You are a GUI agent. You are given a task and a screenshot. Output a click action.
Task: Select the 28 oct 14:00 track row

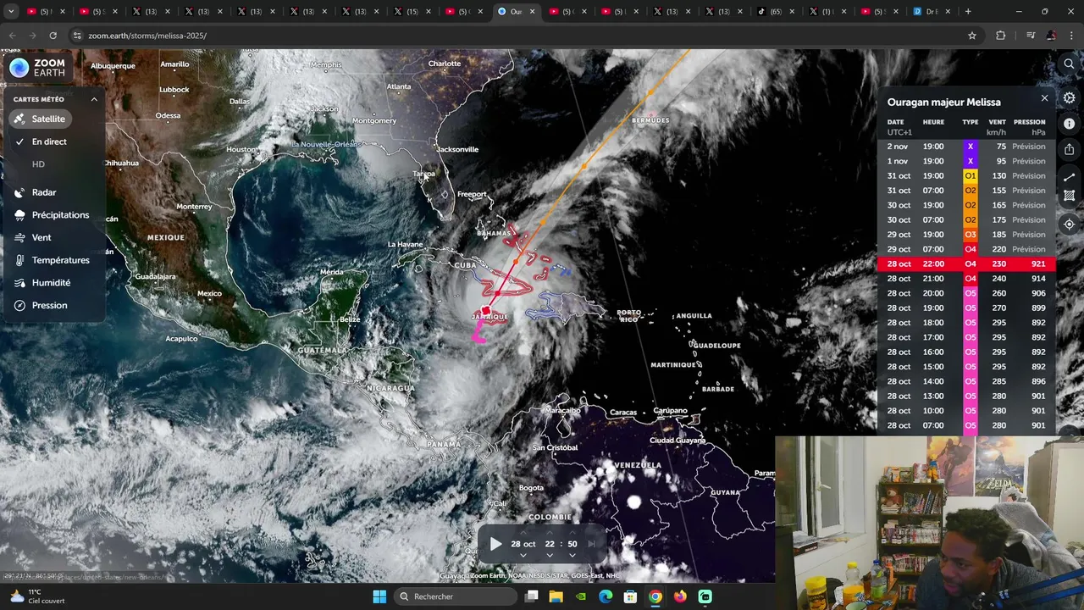tap(966, 381)
